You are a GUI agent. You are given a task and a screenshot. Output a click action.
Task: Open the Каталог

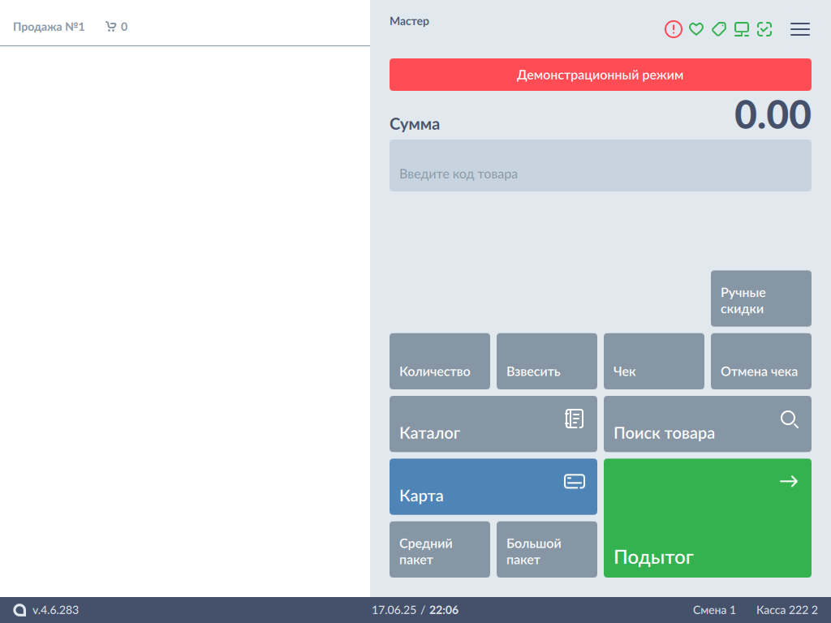tap(493, 424)
